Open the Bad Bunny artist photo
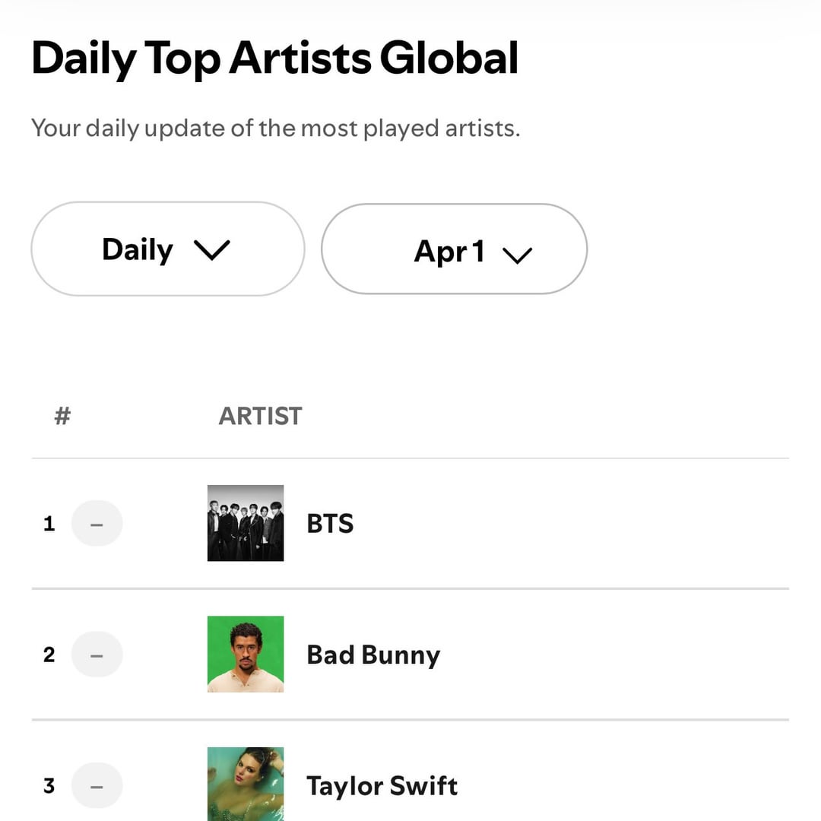This screenshot has height=821, width=821. (246, 654)
